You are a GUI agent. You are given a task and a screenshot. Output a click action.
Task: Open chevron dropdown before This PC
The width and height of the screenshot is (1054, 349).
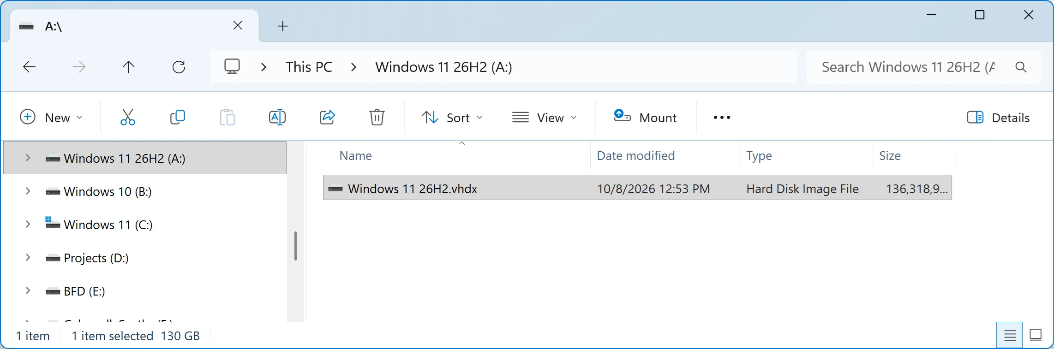click(263, 67)
